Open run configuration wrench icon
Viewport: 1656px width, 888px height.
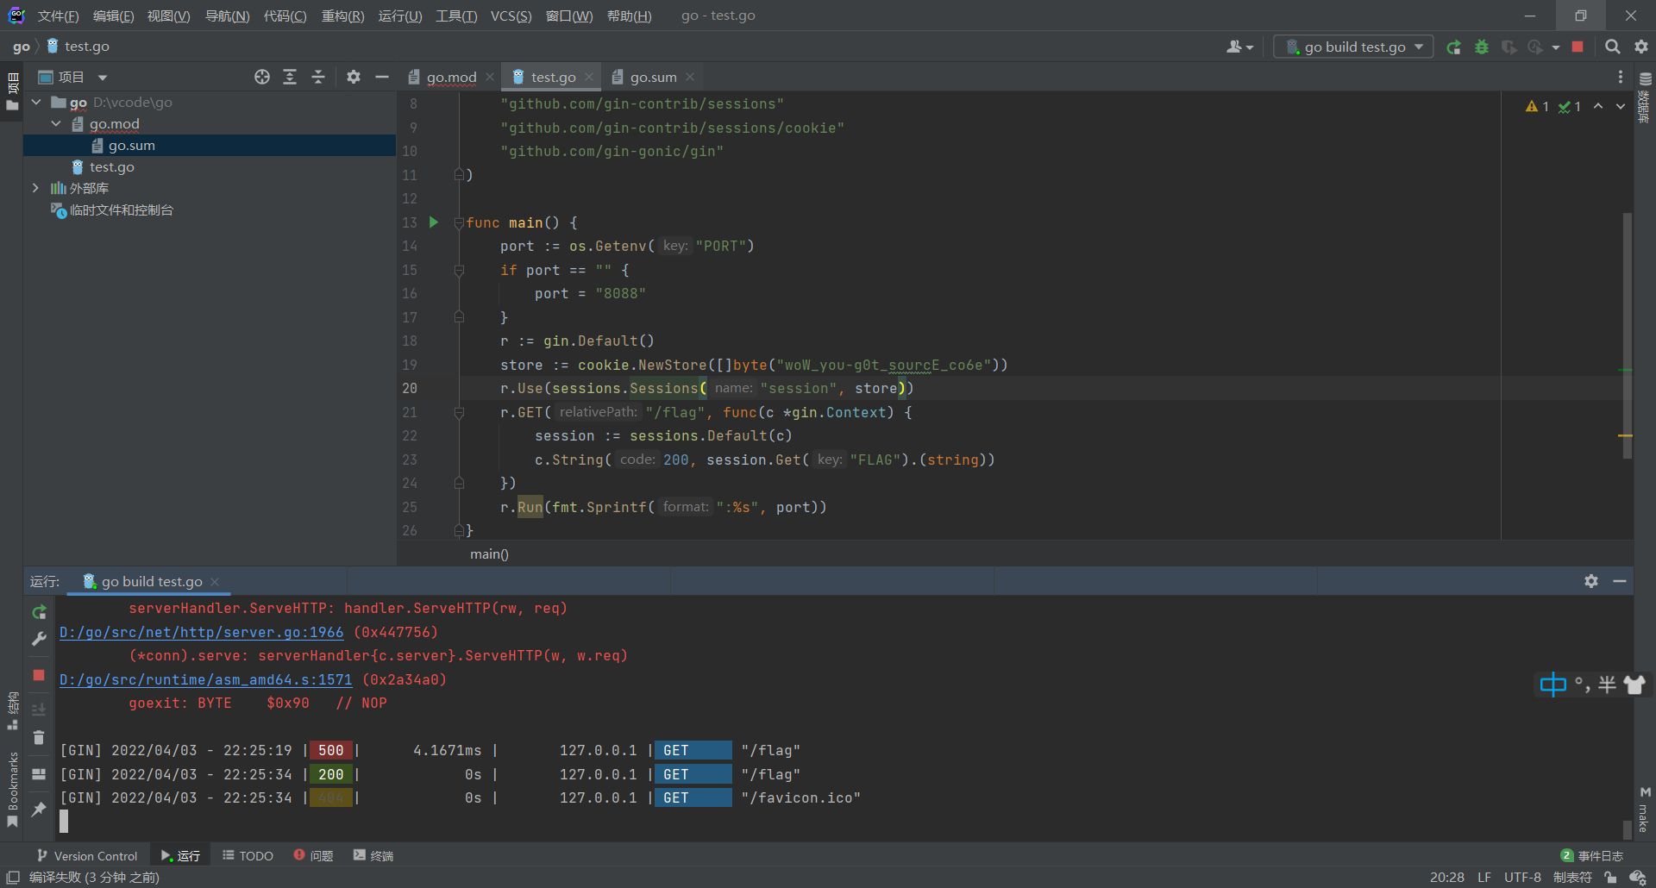point(39,639)
